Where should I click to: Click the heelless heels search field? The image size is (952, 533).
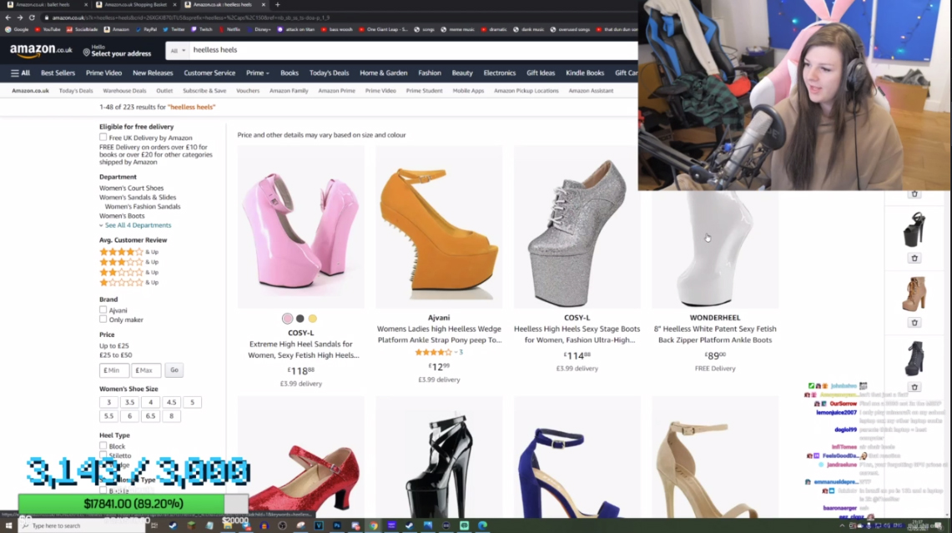tap(413, 50)
